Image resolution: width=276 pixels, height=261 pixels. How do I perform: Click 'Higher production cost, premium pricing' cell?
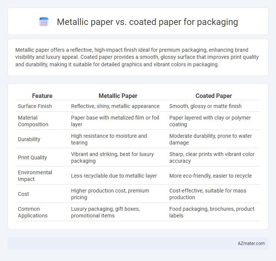110,194
